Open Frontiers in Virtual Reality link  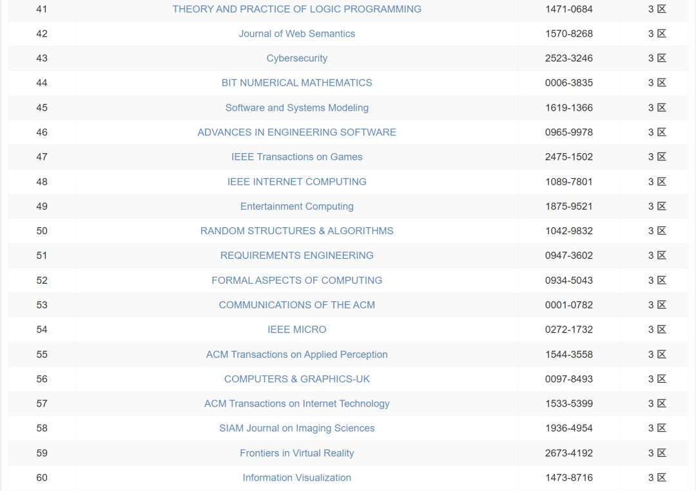coord(296,453)
